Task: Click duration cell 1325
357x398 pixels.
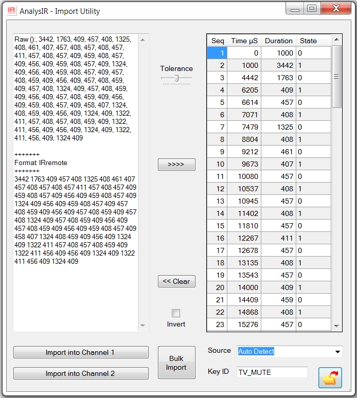Action: point(278,127)
